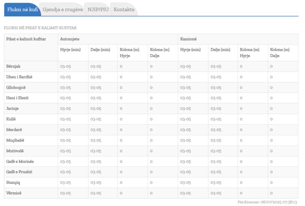Click Stançiq Kamionë Kolona Dalje value 0

coord(271,183)
